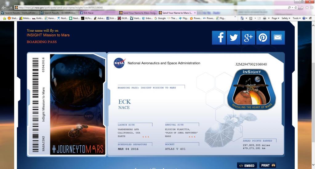Switch to Search Results - GL1800Riders tab
The height and width of the screenshot is (169, 315).
59,13
